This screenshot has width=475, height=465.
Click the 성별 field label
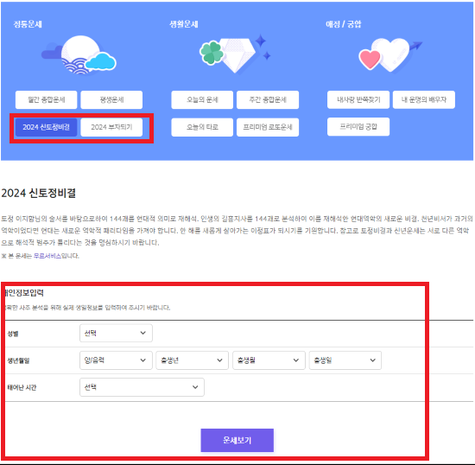(13, 334)
